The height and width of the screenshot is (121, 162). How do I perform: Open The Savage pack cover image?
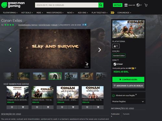point(42,92)
